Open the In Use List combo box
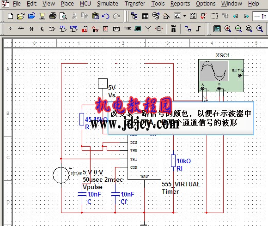The width and height of the screenshot is (268, 226). point(260,16)
